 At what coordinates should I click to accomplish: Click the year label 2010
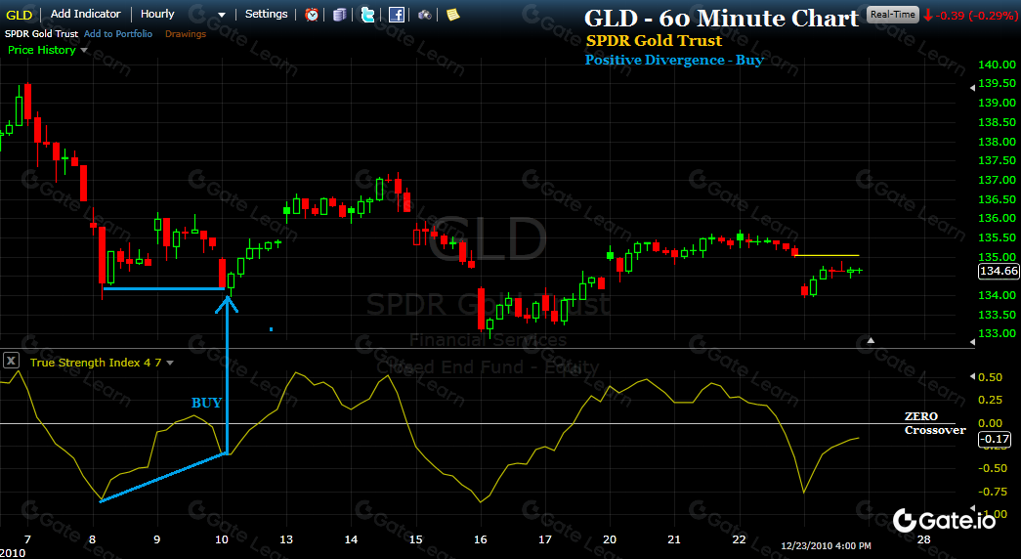[x=13, y=553]
